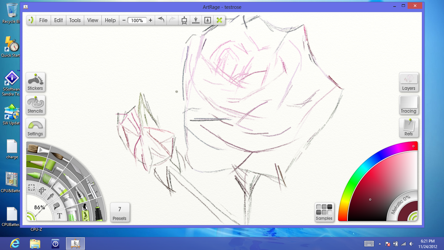Undo the last stroke
Image resolution: width=444 pixels, height=250 pixels.
tap(161, 20)
